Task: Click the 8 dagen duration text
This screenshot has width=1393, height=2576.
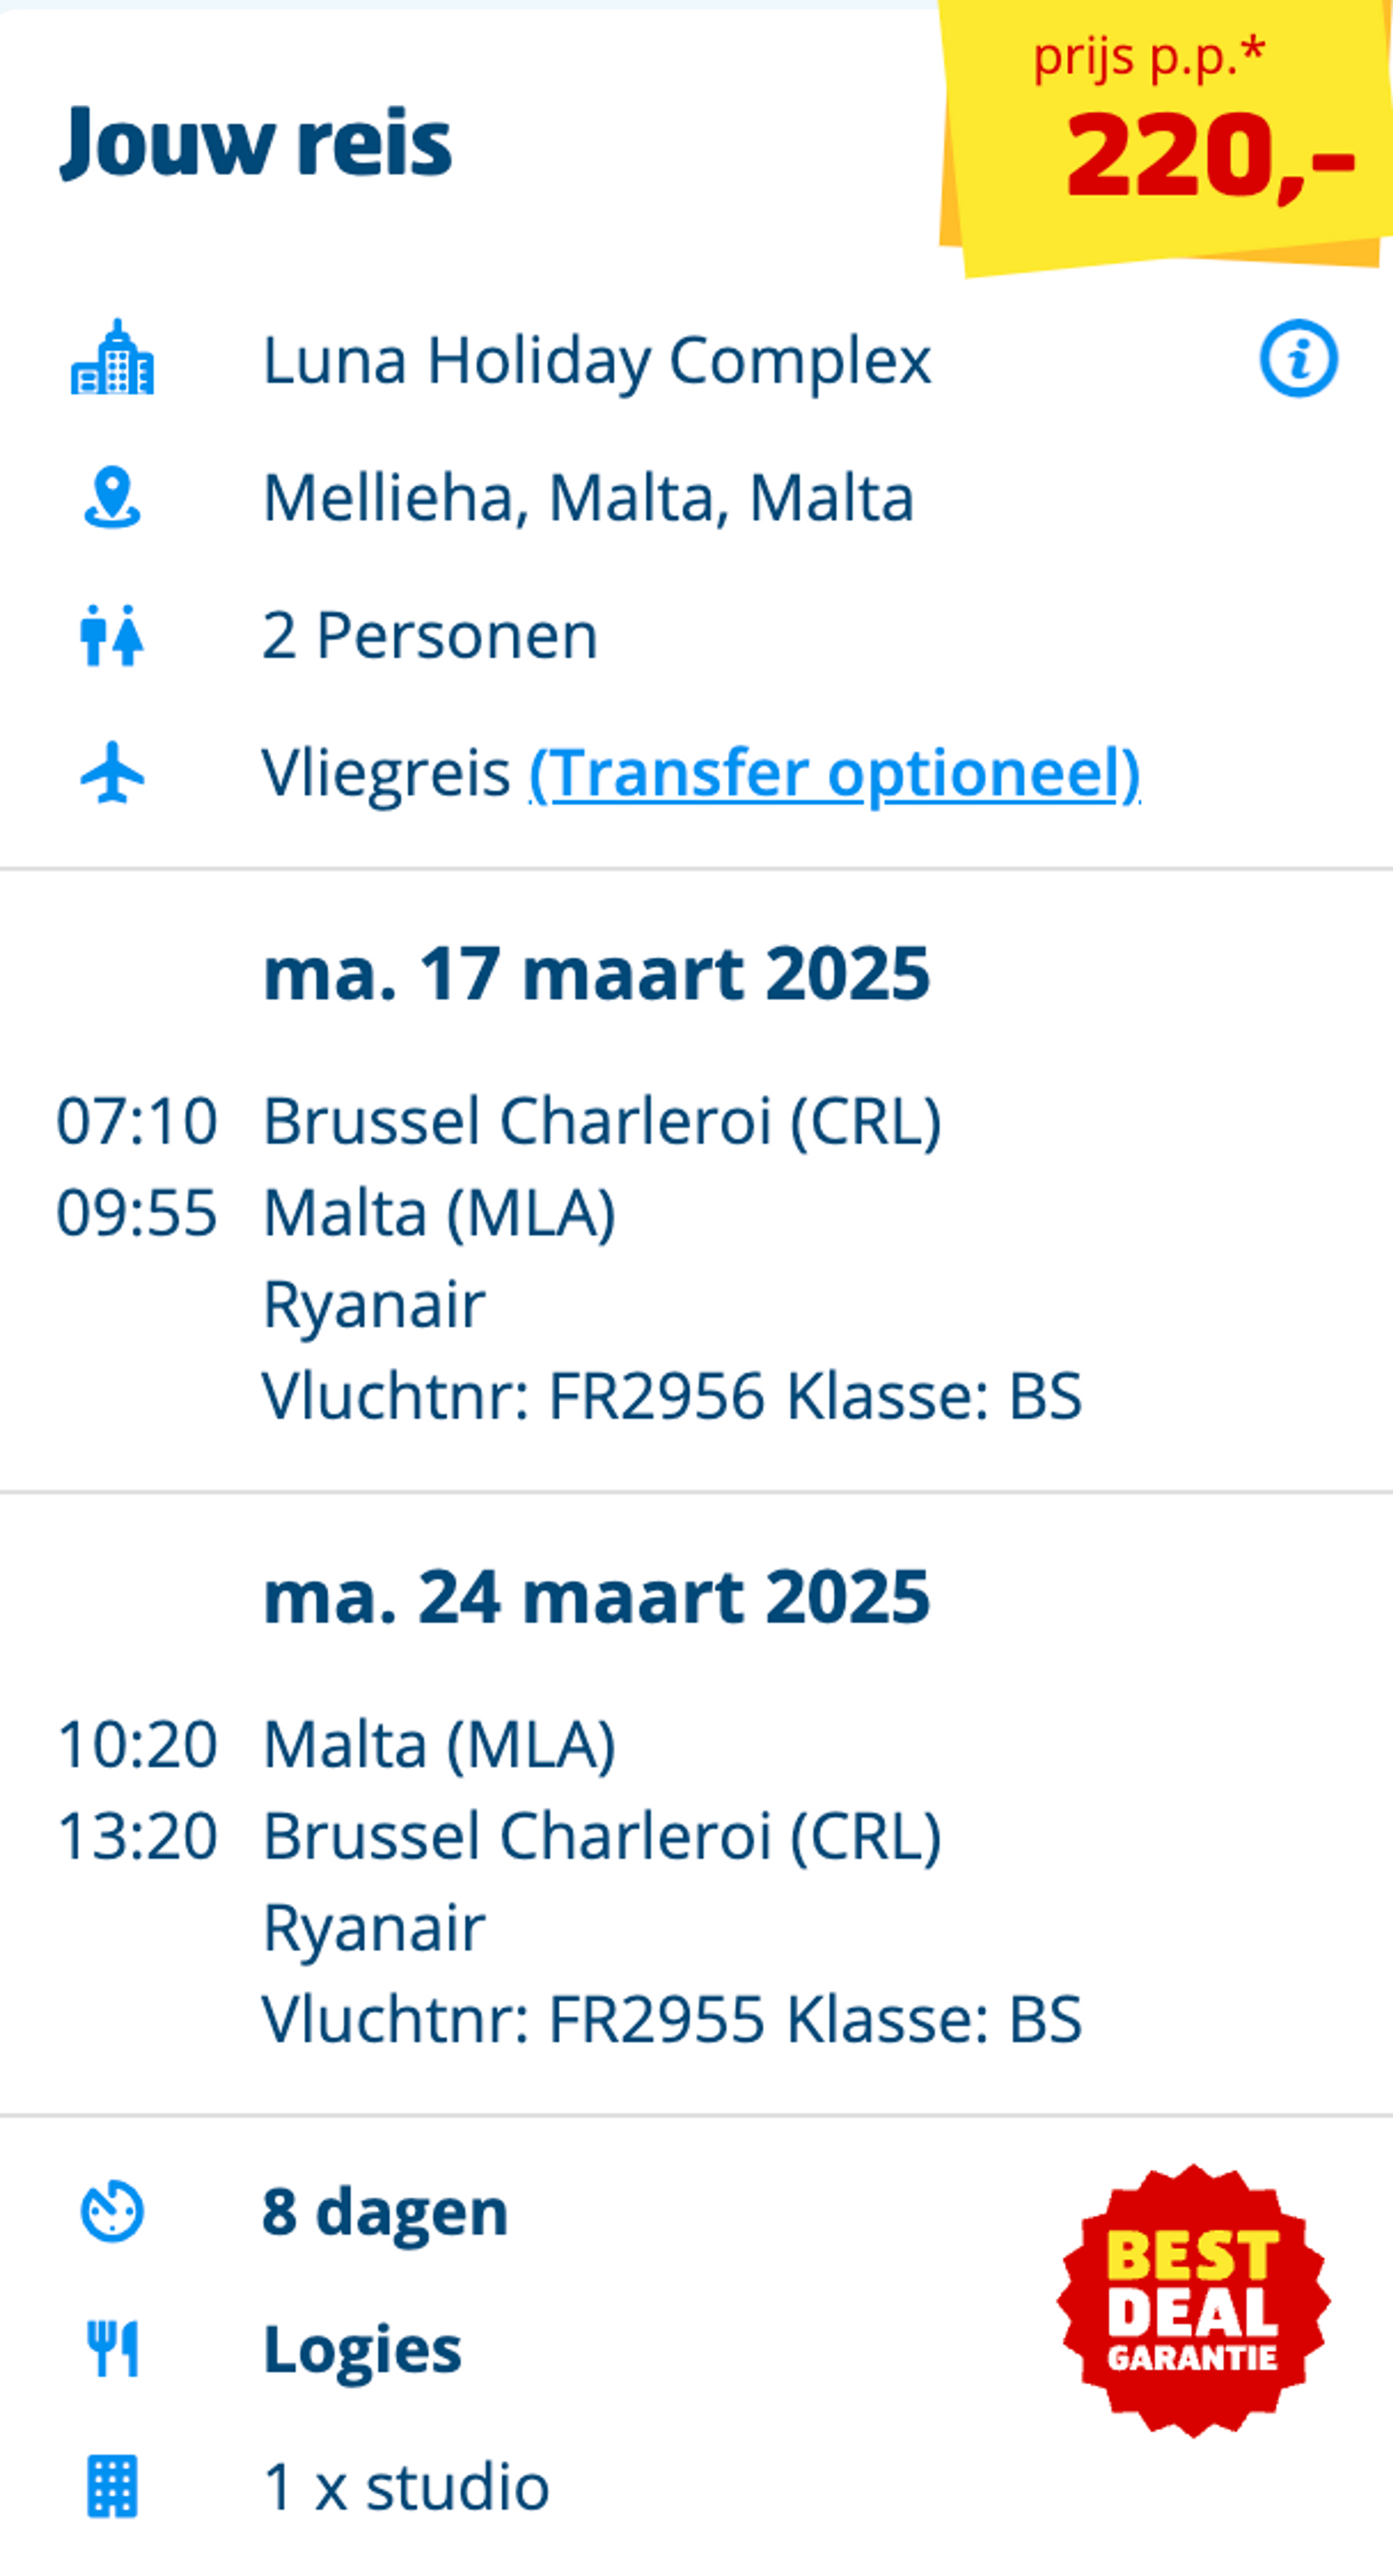Action: pos(385,2211)
